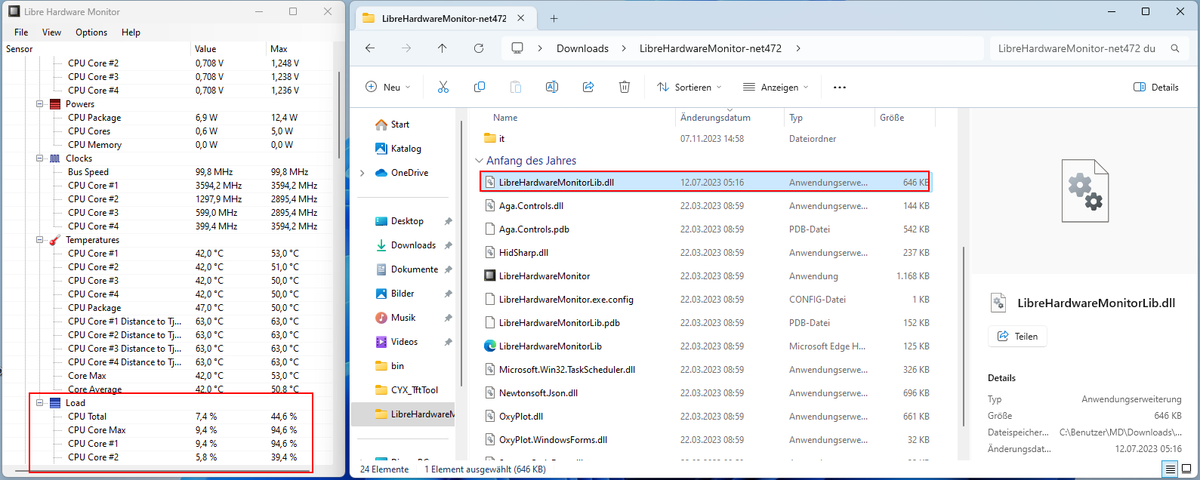Screen dimensions: 1200x480
Task: Click the Start home icon in sidebar
Action: pos(381,125)
